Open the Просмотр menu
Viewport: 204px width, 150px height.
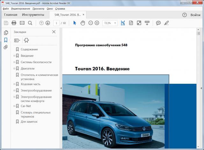tap(38, 9)
